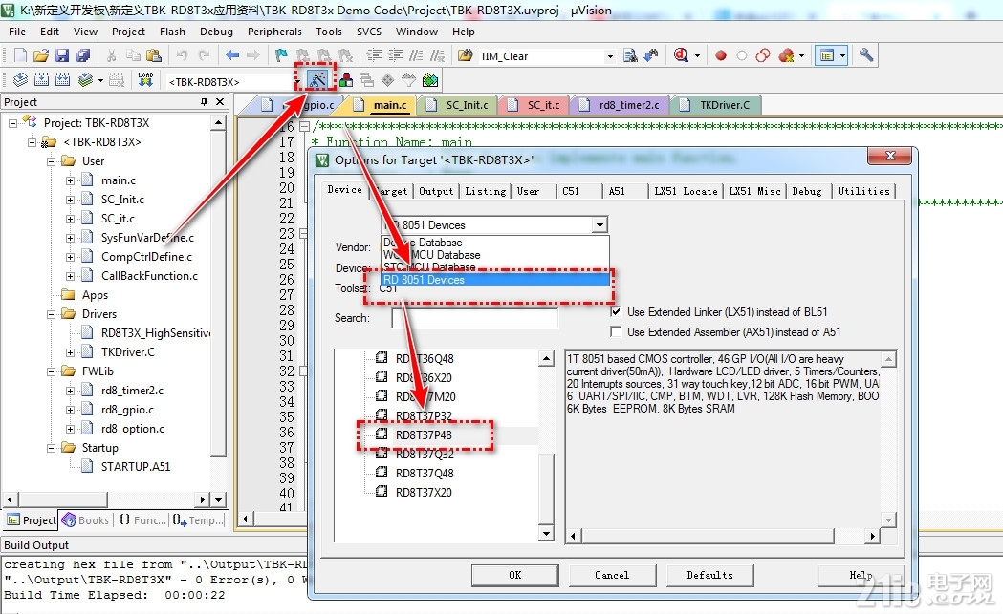Screen dimensions: 1003x614
Task: Collapse the Drivers group
Action: pyautogui.click(x=52, y=314)
